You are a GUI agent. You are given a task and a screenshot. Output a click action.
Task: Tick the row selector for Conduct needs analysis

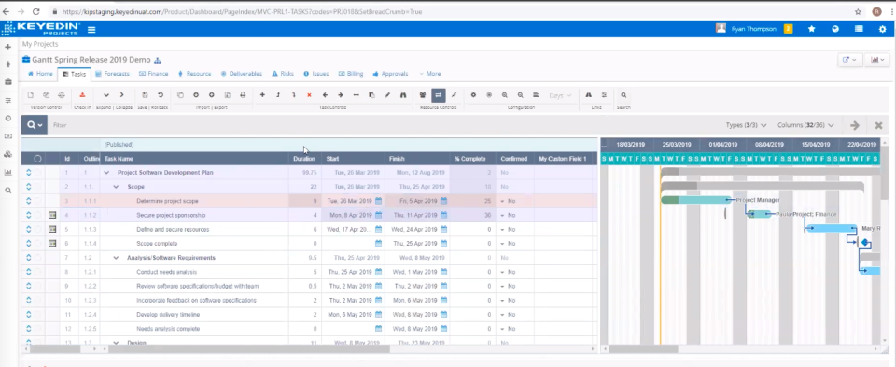[x=37, y=272]
